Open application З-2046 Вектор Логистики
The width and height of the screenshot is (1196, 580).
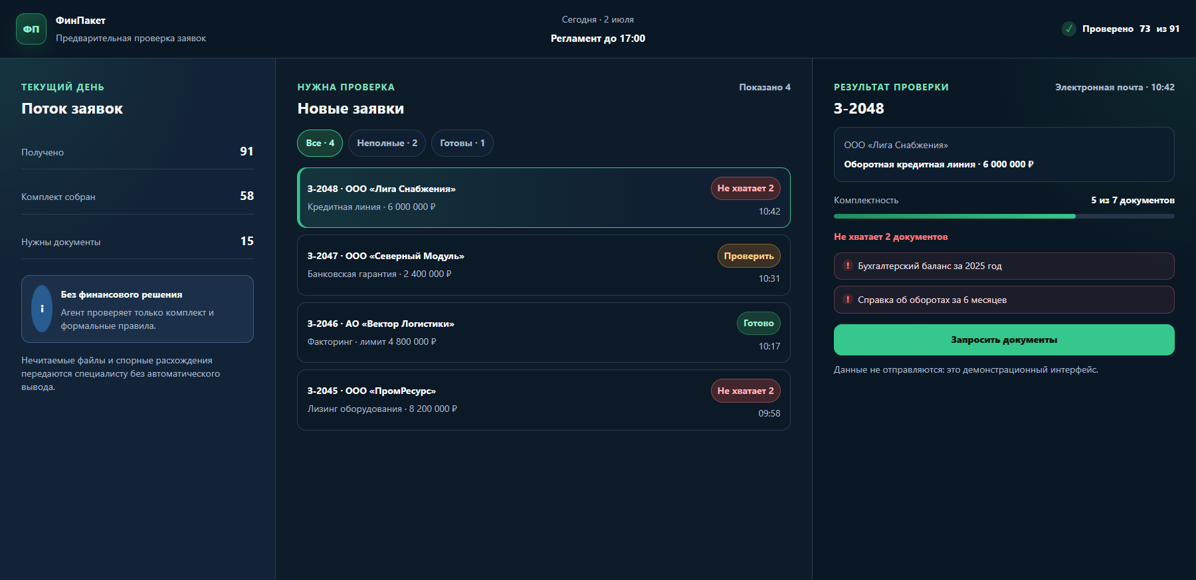[x=544, y=333]
